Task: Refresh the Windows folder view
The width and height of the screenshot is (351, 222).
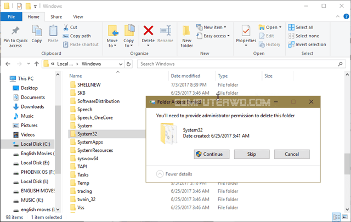Action: pos(128,64)
